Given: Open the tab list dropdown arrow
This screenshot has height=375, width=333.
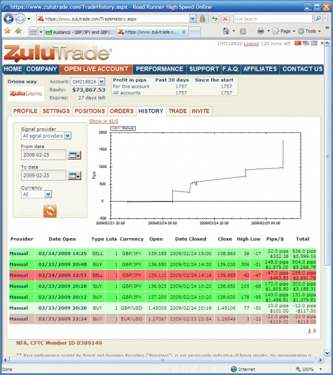Looking at the screenshot, I should [41, 32].
